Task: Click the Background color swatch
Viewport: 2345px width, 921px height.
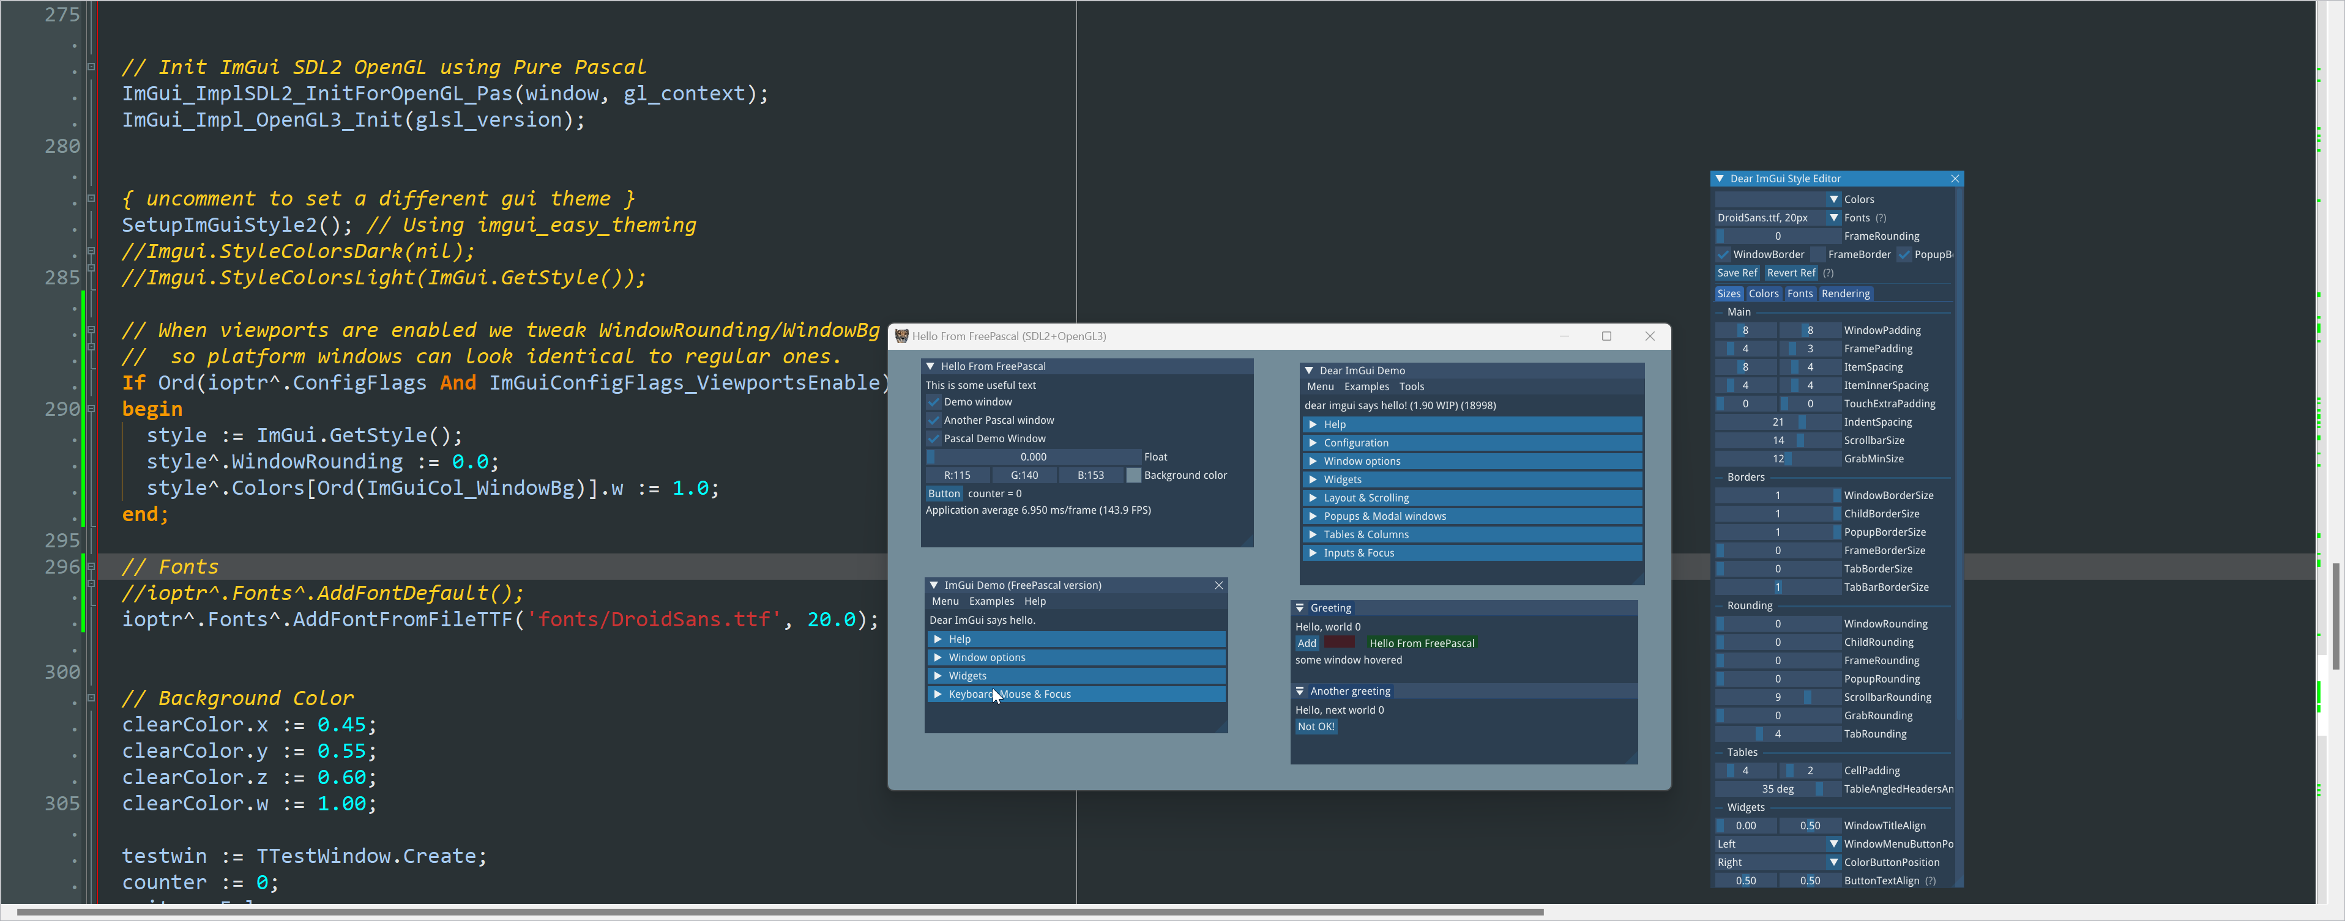Action: (1133, 476)
